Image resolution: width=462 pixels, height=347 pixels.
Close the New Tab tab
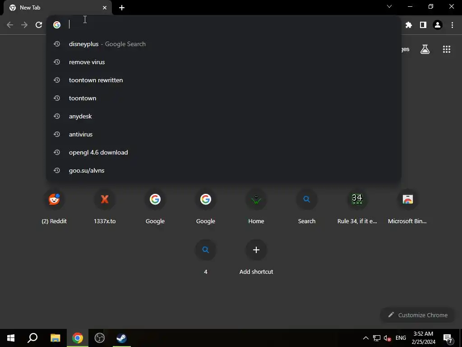coord(105,8)
